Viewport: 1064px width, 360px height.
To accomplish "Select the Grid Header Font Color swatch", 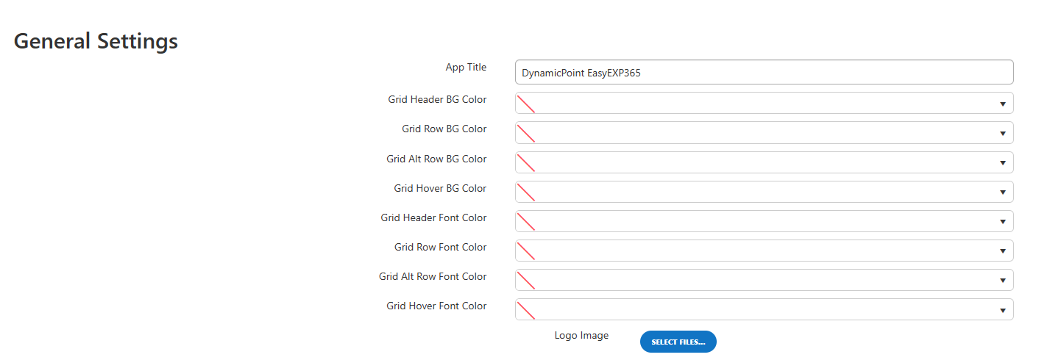I will [x=525, y=221].
